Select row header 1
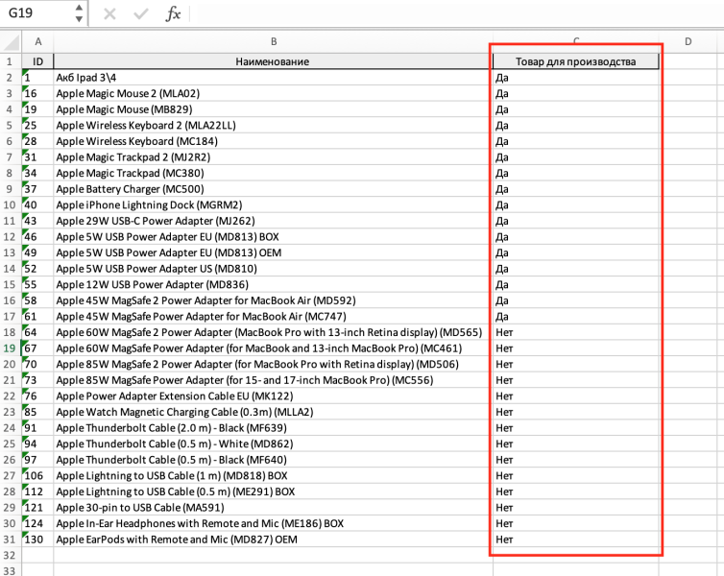Image resolution: width=724 pixels, height=576 pixels. [x=11, y=61]
